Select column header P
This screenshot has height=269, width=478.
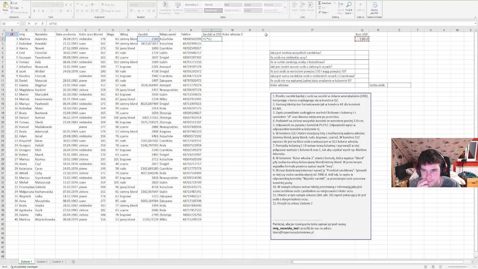312,30
